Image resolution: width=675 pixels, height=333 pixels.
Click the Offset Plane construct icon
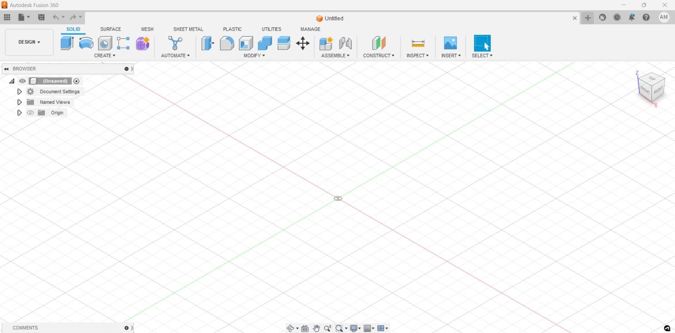[379, 43]
